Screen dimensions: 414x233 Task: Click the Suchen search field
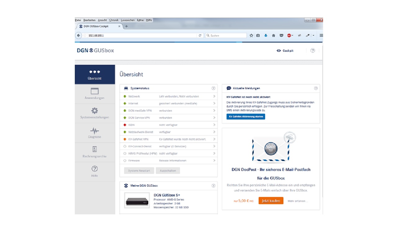coord(226,35)
